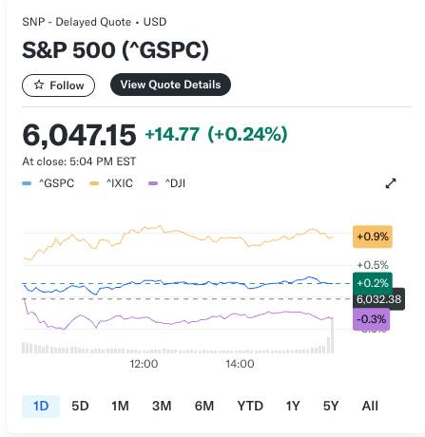Switch chart to 5D range

coord(80,407)
